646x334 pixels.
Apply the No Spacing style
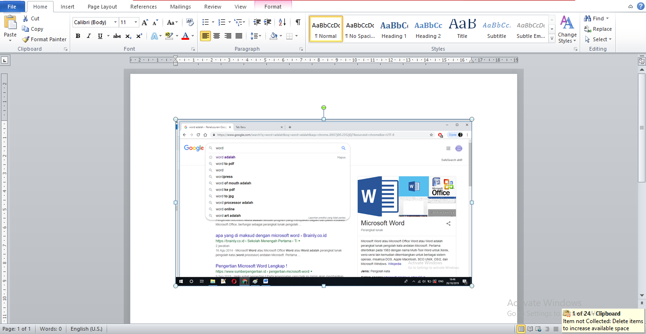click(x=360, y=29)
